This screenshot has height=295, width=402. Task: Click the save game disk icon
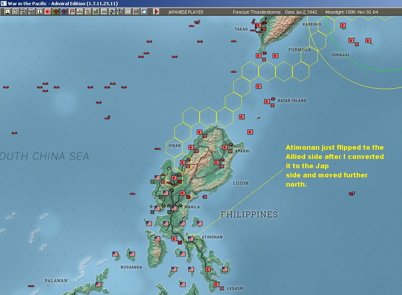point(8,12)
